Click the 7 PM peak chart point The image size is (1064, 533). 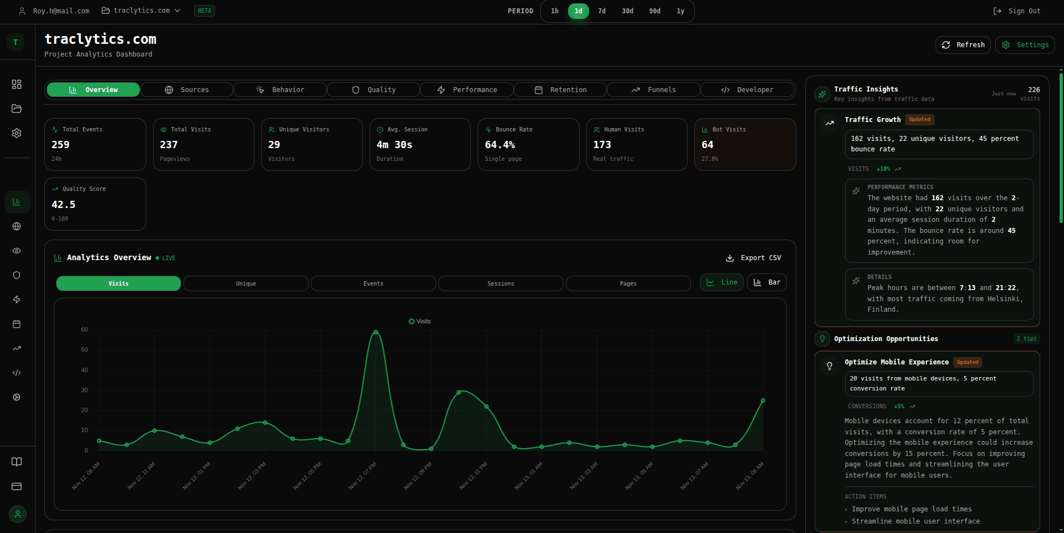(376, 332)
